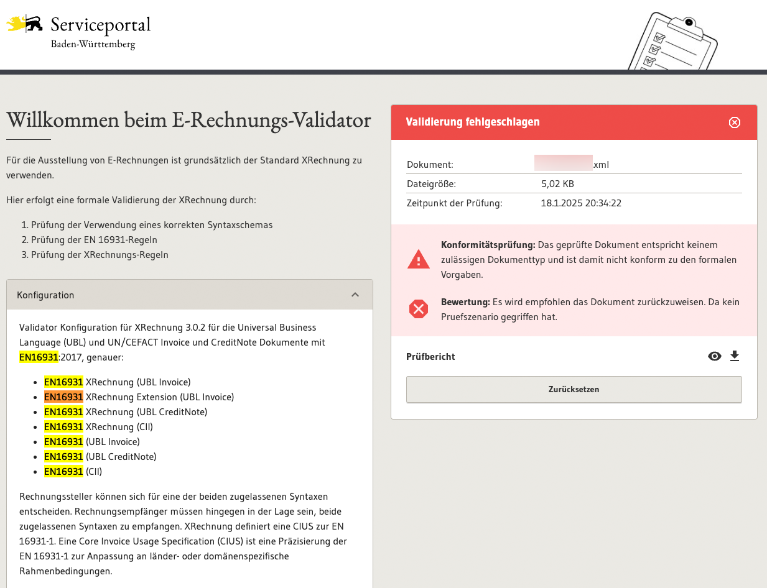Image resolution: width=767 pixels, height=588 pixels.
Task: Click the Dateigröße value 5,02 KB
Action: pyautogui.click(x=557, y=184)
